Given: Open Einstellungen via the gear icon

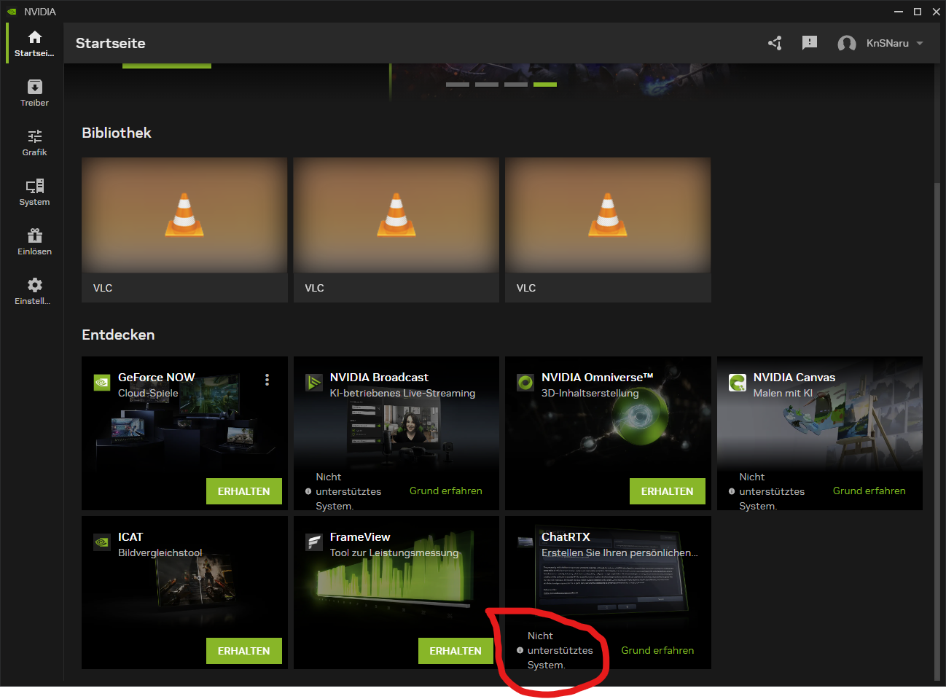Looking at the screenshot, I should pyautogui.click(x=34, y=284).
